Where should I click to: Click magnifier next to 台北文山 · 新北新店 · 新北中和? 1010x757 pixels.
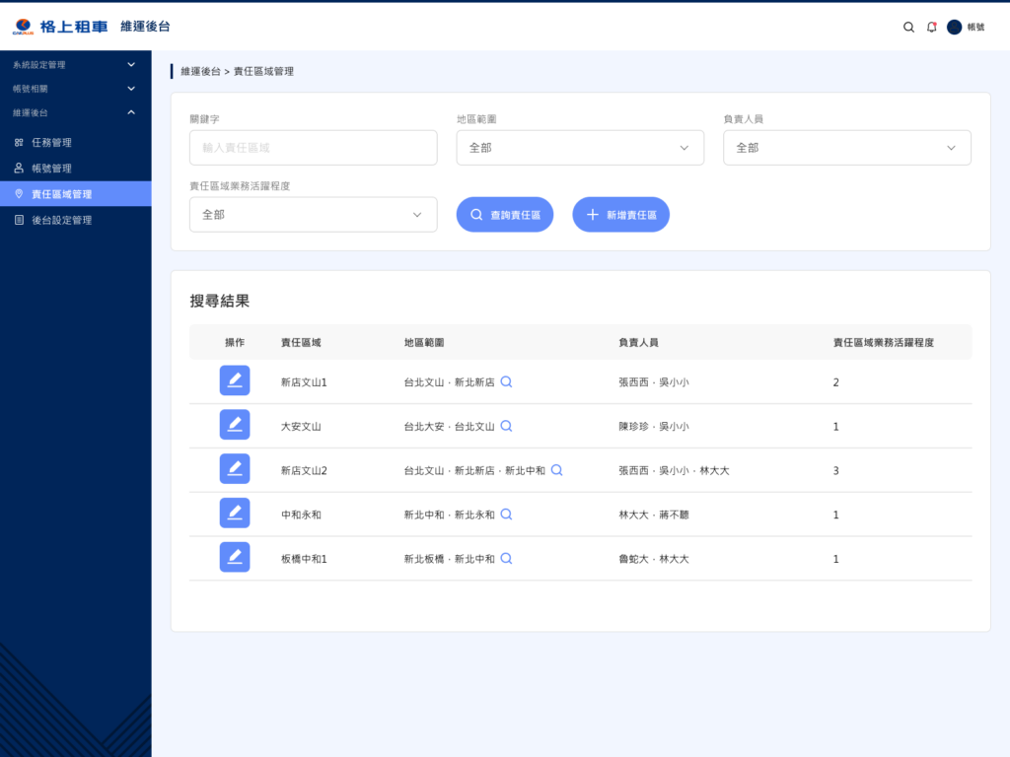coord(556,470)
